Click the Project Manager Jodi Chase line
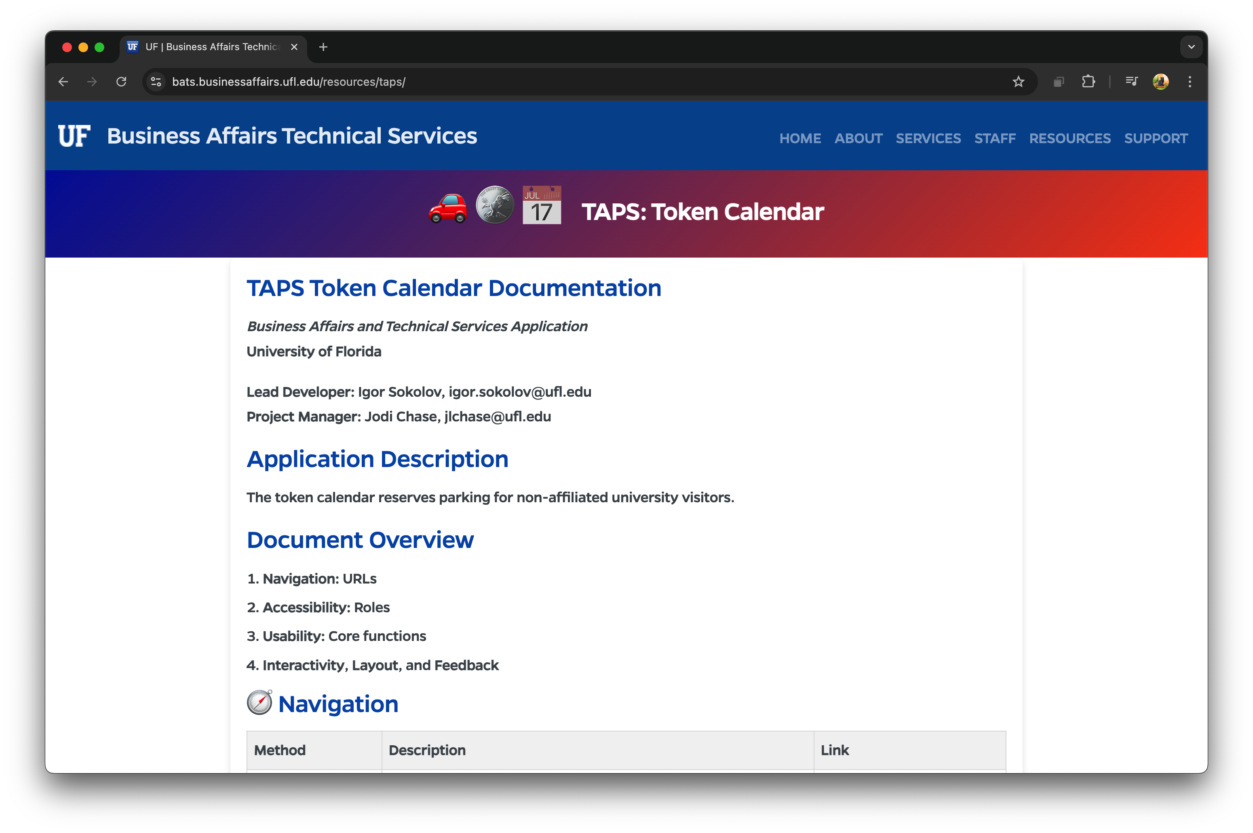Viewport: 1253px width, 833px height. (399, 417)
